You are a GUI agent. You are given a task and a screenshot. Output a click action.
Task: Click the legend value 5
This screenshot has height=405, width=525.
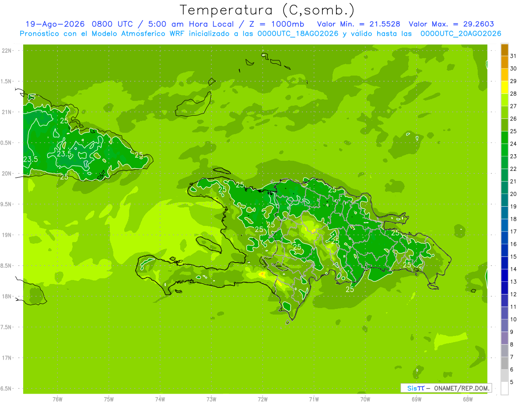pyautogui.click(x=512, y=382)
